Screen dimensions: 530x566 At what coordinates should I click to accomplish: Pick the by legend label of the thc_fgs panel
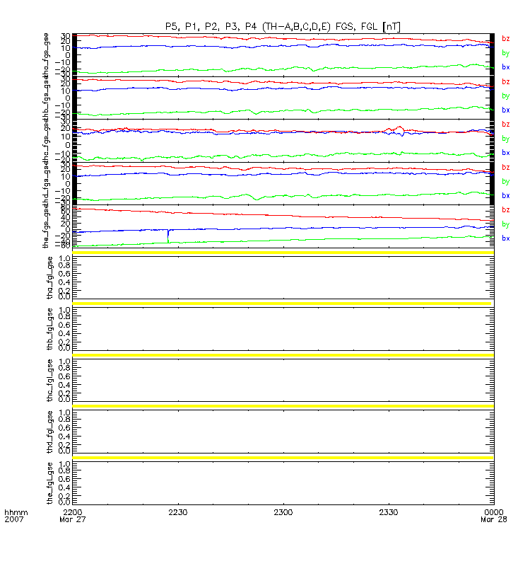click(x=505, y=139)
